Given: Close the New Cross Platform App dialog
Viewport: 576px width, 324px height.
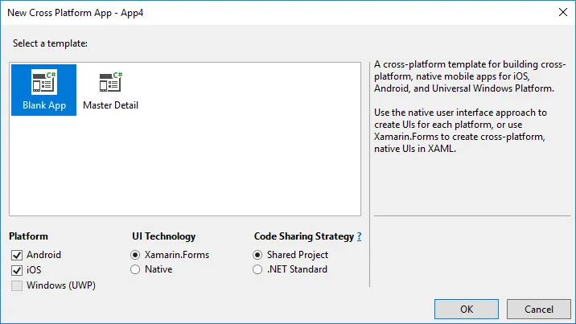Looking at the screenshot, I should [x=560, y=12].
